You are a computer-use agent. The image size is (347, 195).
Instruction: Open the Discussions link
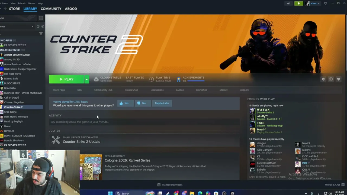[157, 90]
